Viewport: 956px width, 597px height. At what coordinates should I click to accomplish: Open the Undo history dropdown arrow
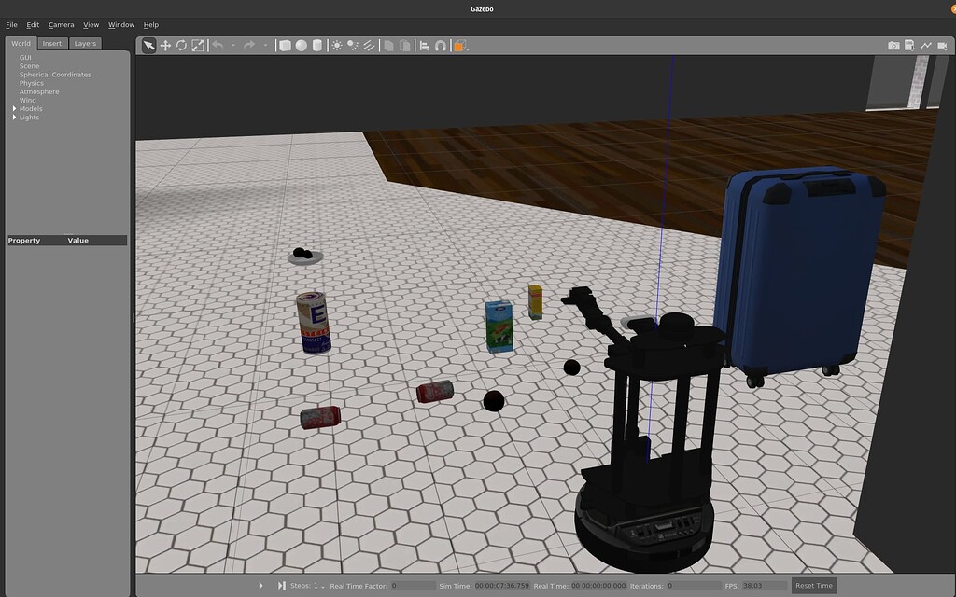(x=233, y=45)
